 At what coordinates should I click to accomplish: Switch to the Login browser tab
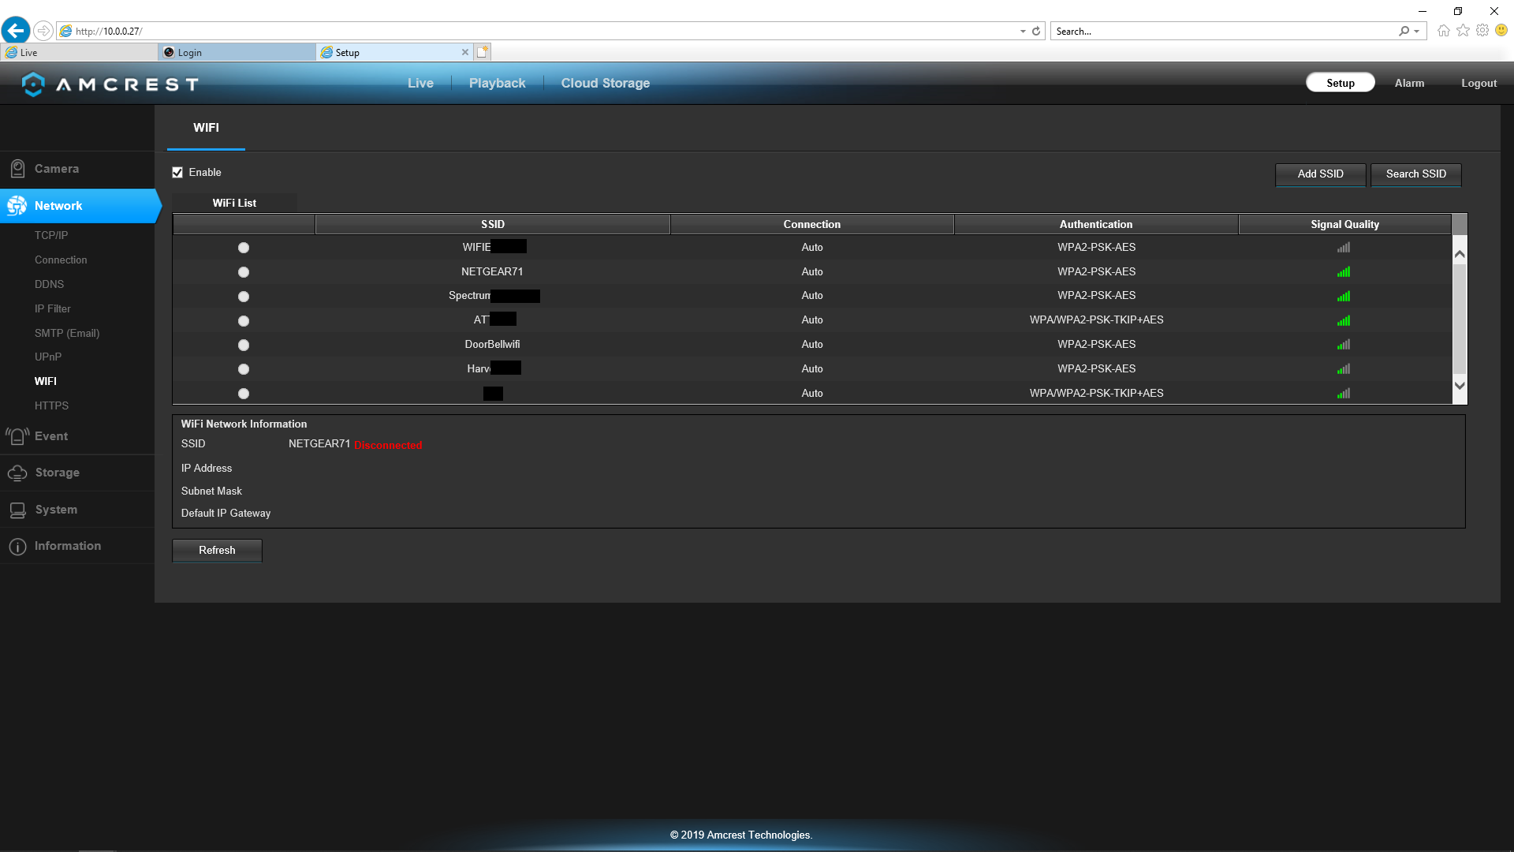click(237, 52)
